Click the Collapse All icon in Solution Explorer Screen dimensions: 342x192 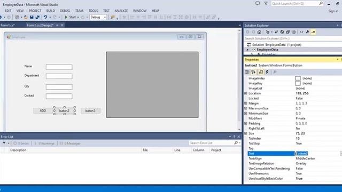tap(288, 32)
